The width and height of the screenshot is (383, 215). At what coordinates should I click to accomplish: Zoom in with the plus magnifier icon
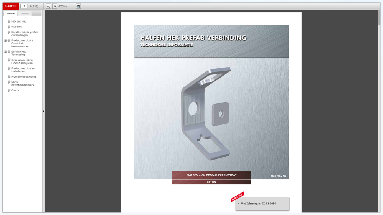click(x=55, y=6)
